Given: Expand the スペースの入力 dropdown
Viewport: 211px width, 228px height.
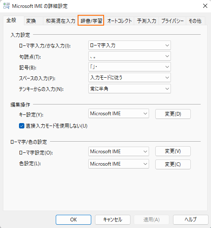Looking at the screenshot, I should 130,78.
